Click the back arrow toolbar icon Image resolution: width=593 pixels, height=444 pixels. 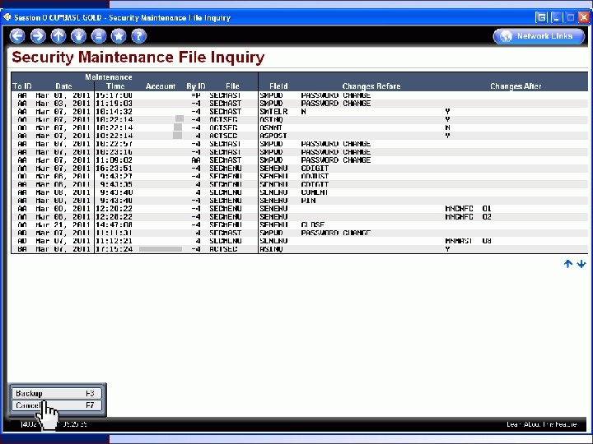[17, 36]
